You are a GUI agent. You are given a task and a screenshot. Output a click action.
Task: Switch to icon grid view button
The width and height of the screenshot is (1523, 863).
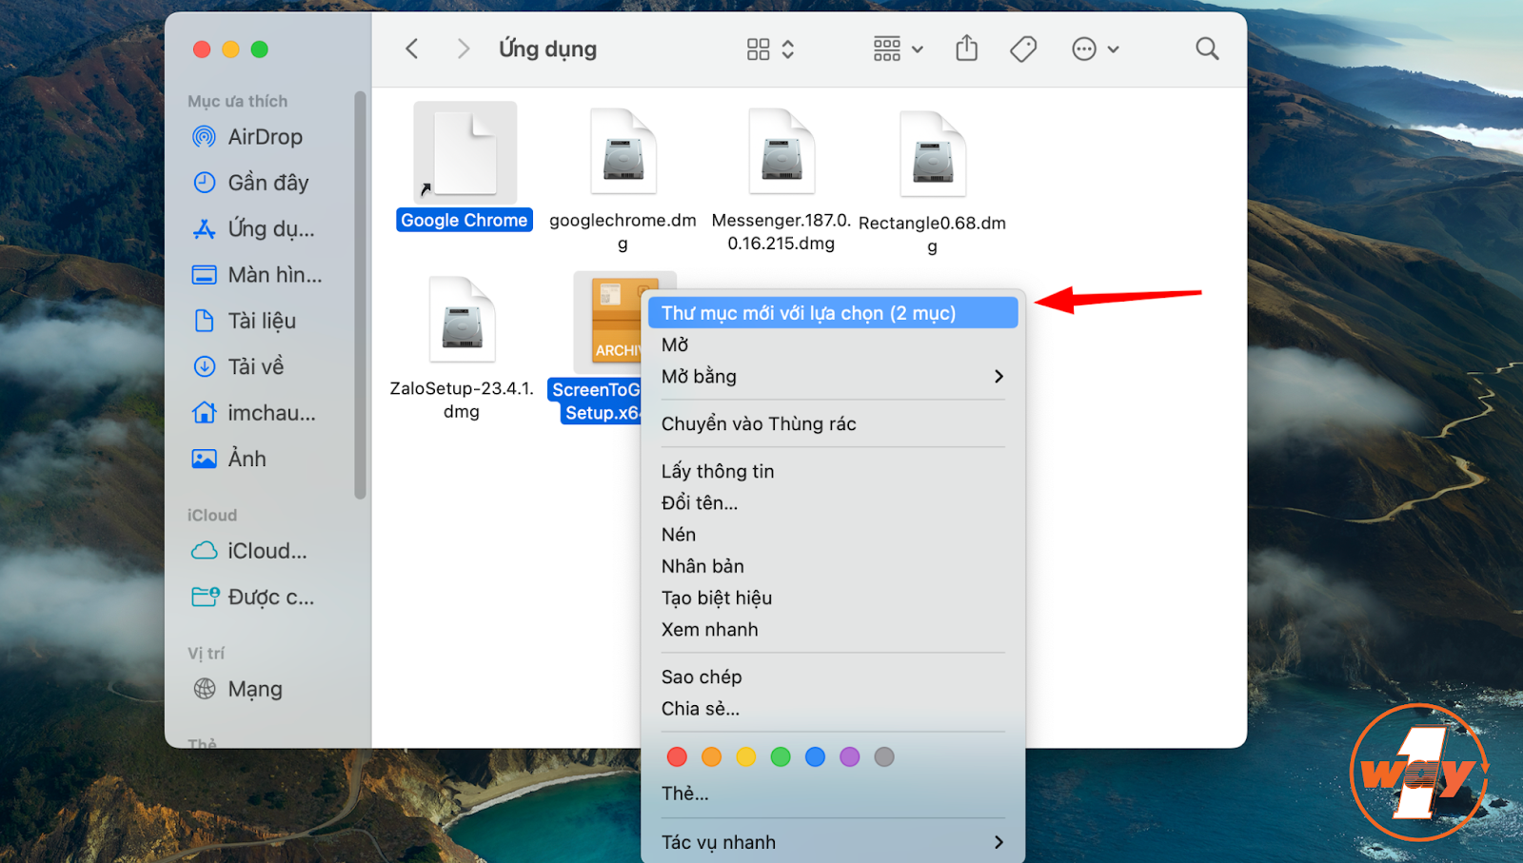tap(759, 49)
